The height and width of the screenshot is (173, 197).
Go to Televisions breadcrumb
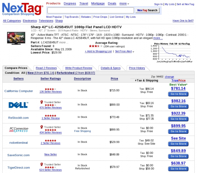(x=46, y=21)
